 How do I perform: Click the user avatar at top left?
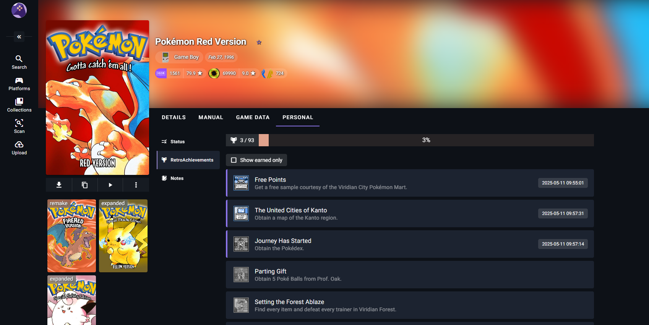click(19, 10)
